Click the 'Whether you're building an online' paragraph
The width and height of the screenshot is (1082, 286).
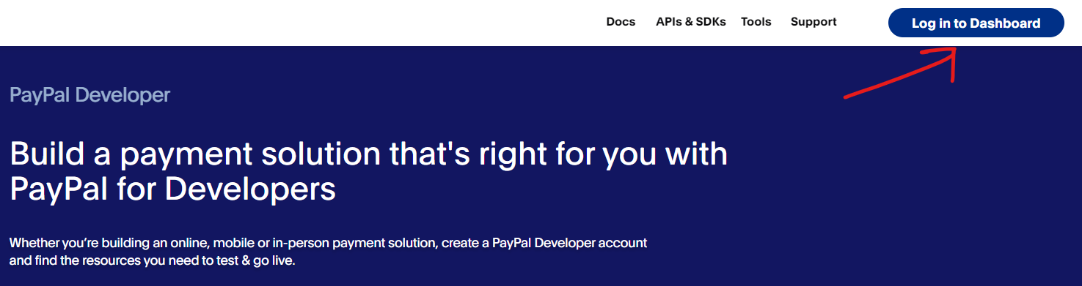pos(329,251)
